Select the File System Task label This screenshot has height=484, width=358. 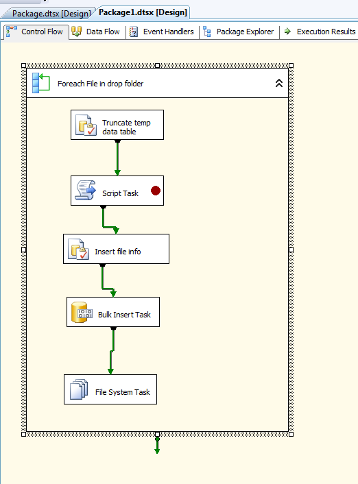122,392
